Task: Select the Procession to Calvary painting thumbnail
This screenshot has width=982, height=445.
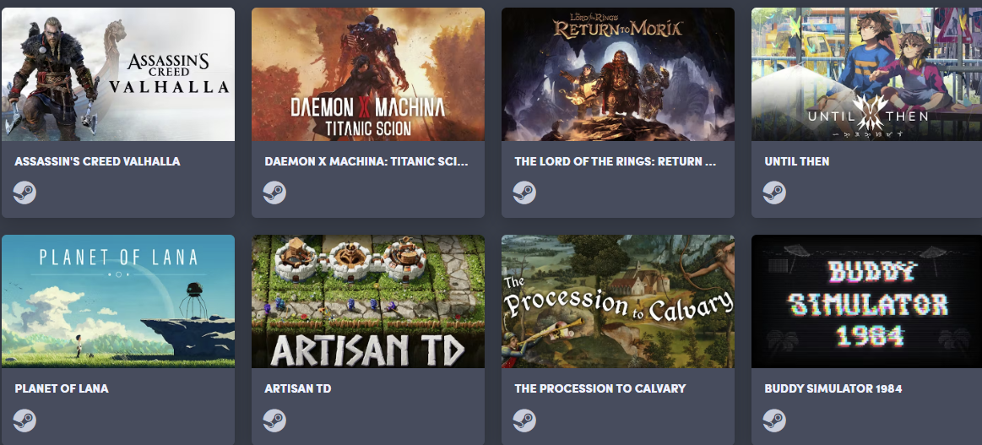Action: click(x=618, y=301)
